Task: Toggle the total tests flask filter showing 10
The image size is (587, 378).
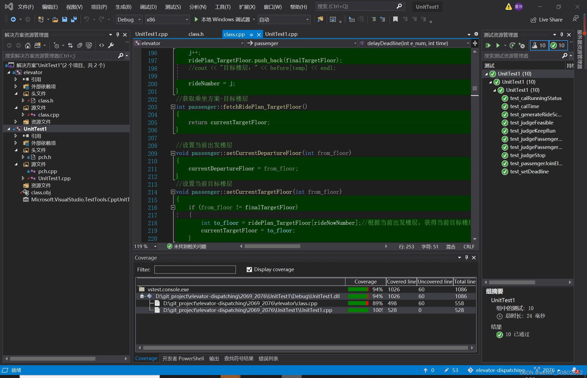Action: pyautogui.click(x=539, y=45)
